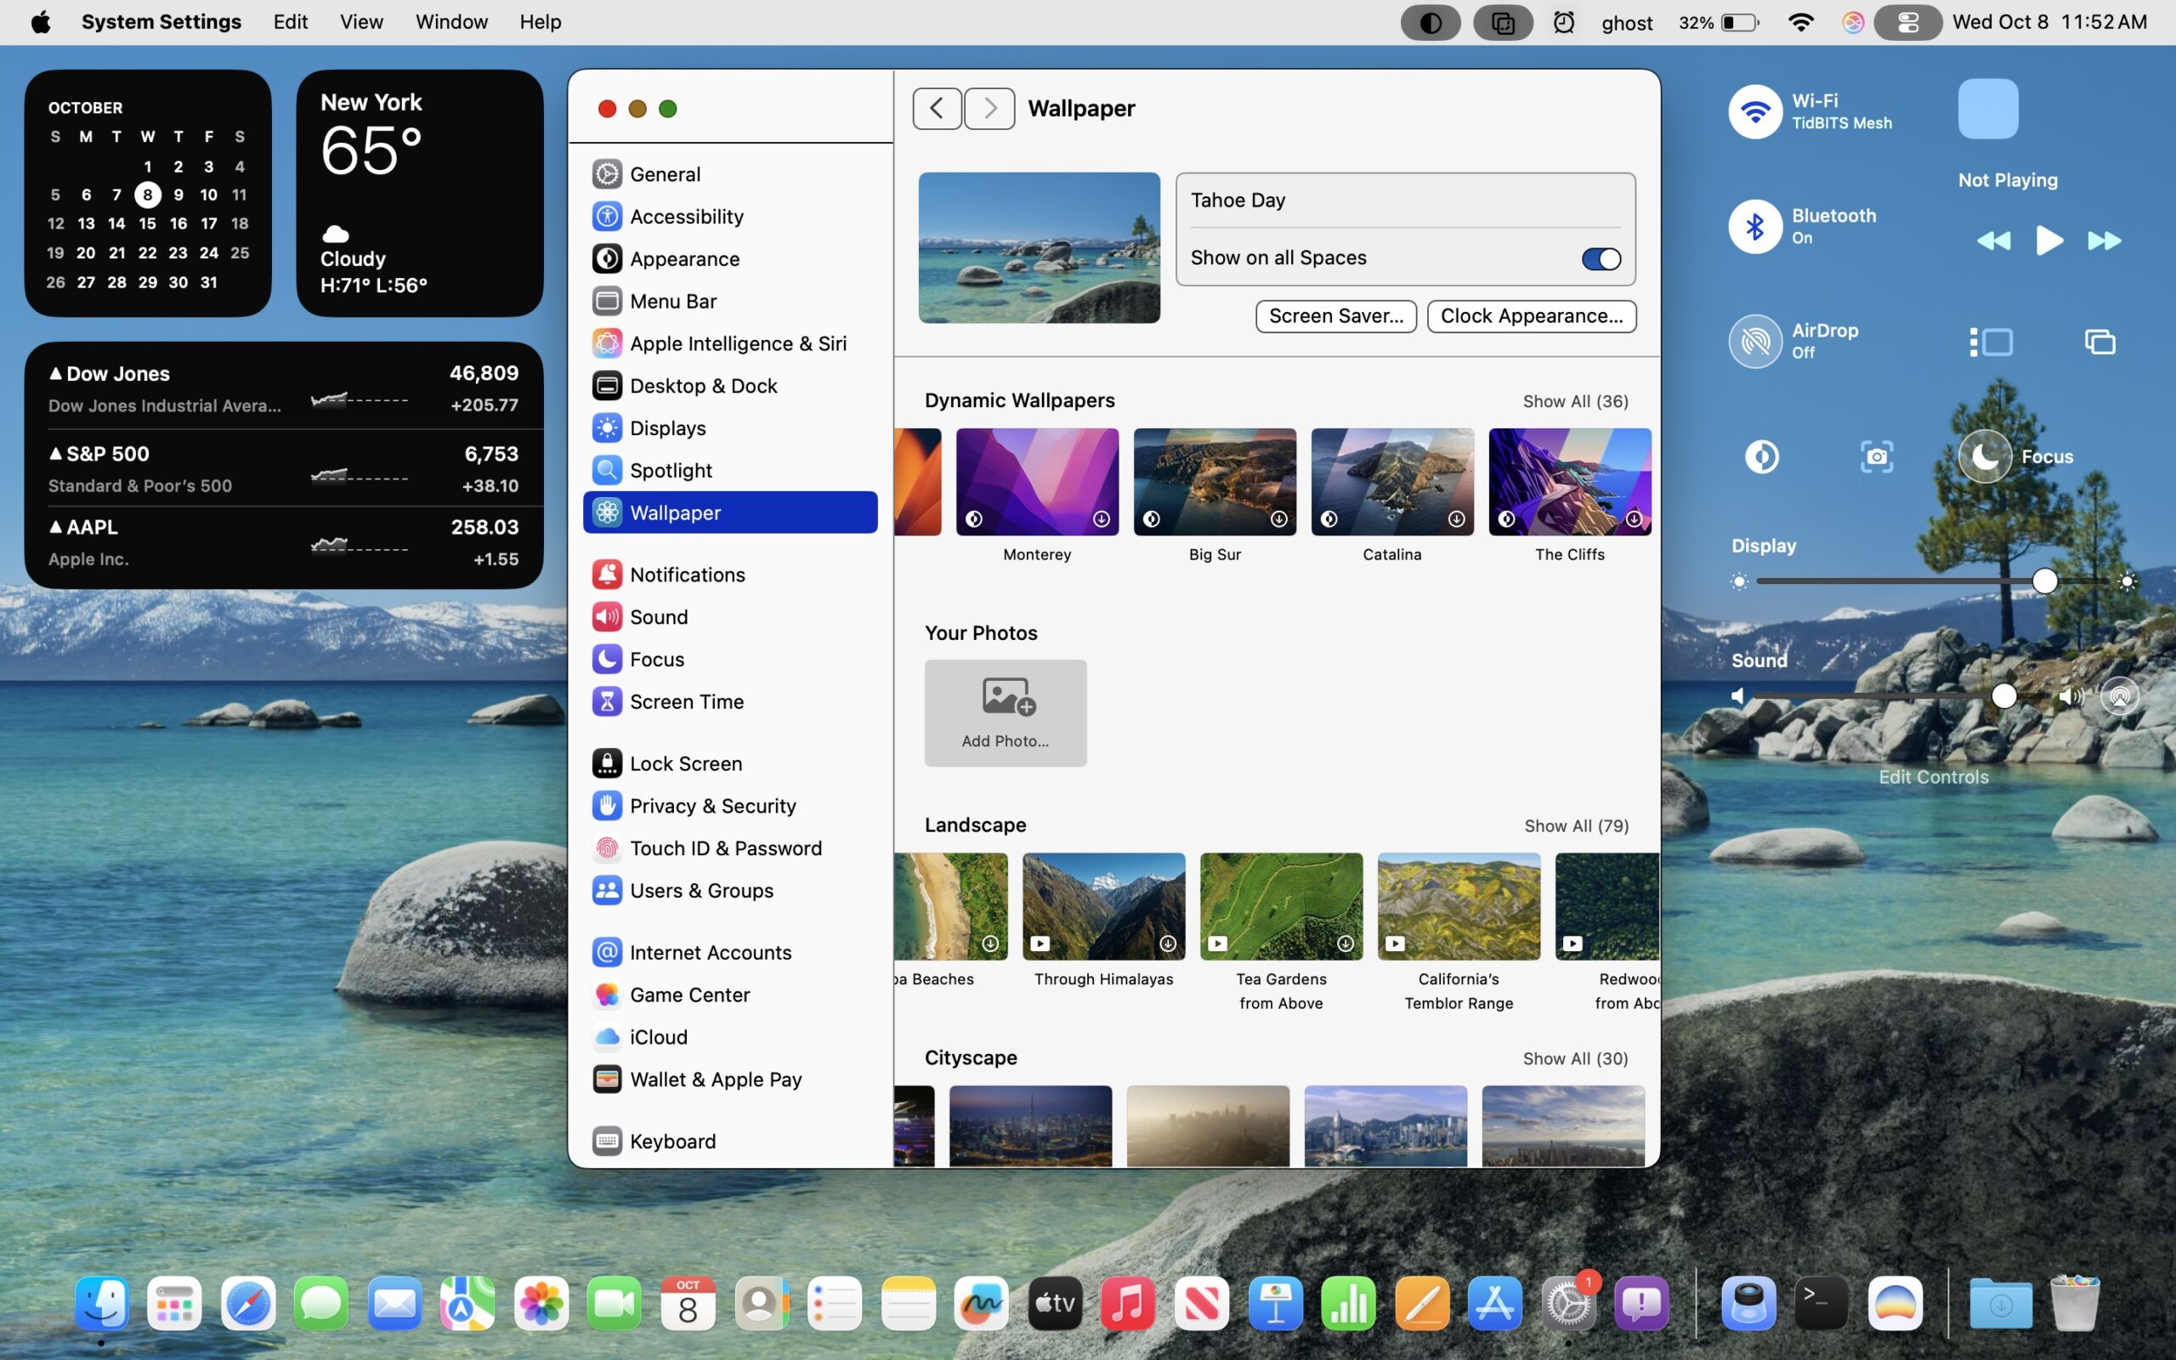The image size is (2176, 1360).
Task: Expand Landscape wallpapers with Show All (79)
Action: [x=1575, y=825]
